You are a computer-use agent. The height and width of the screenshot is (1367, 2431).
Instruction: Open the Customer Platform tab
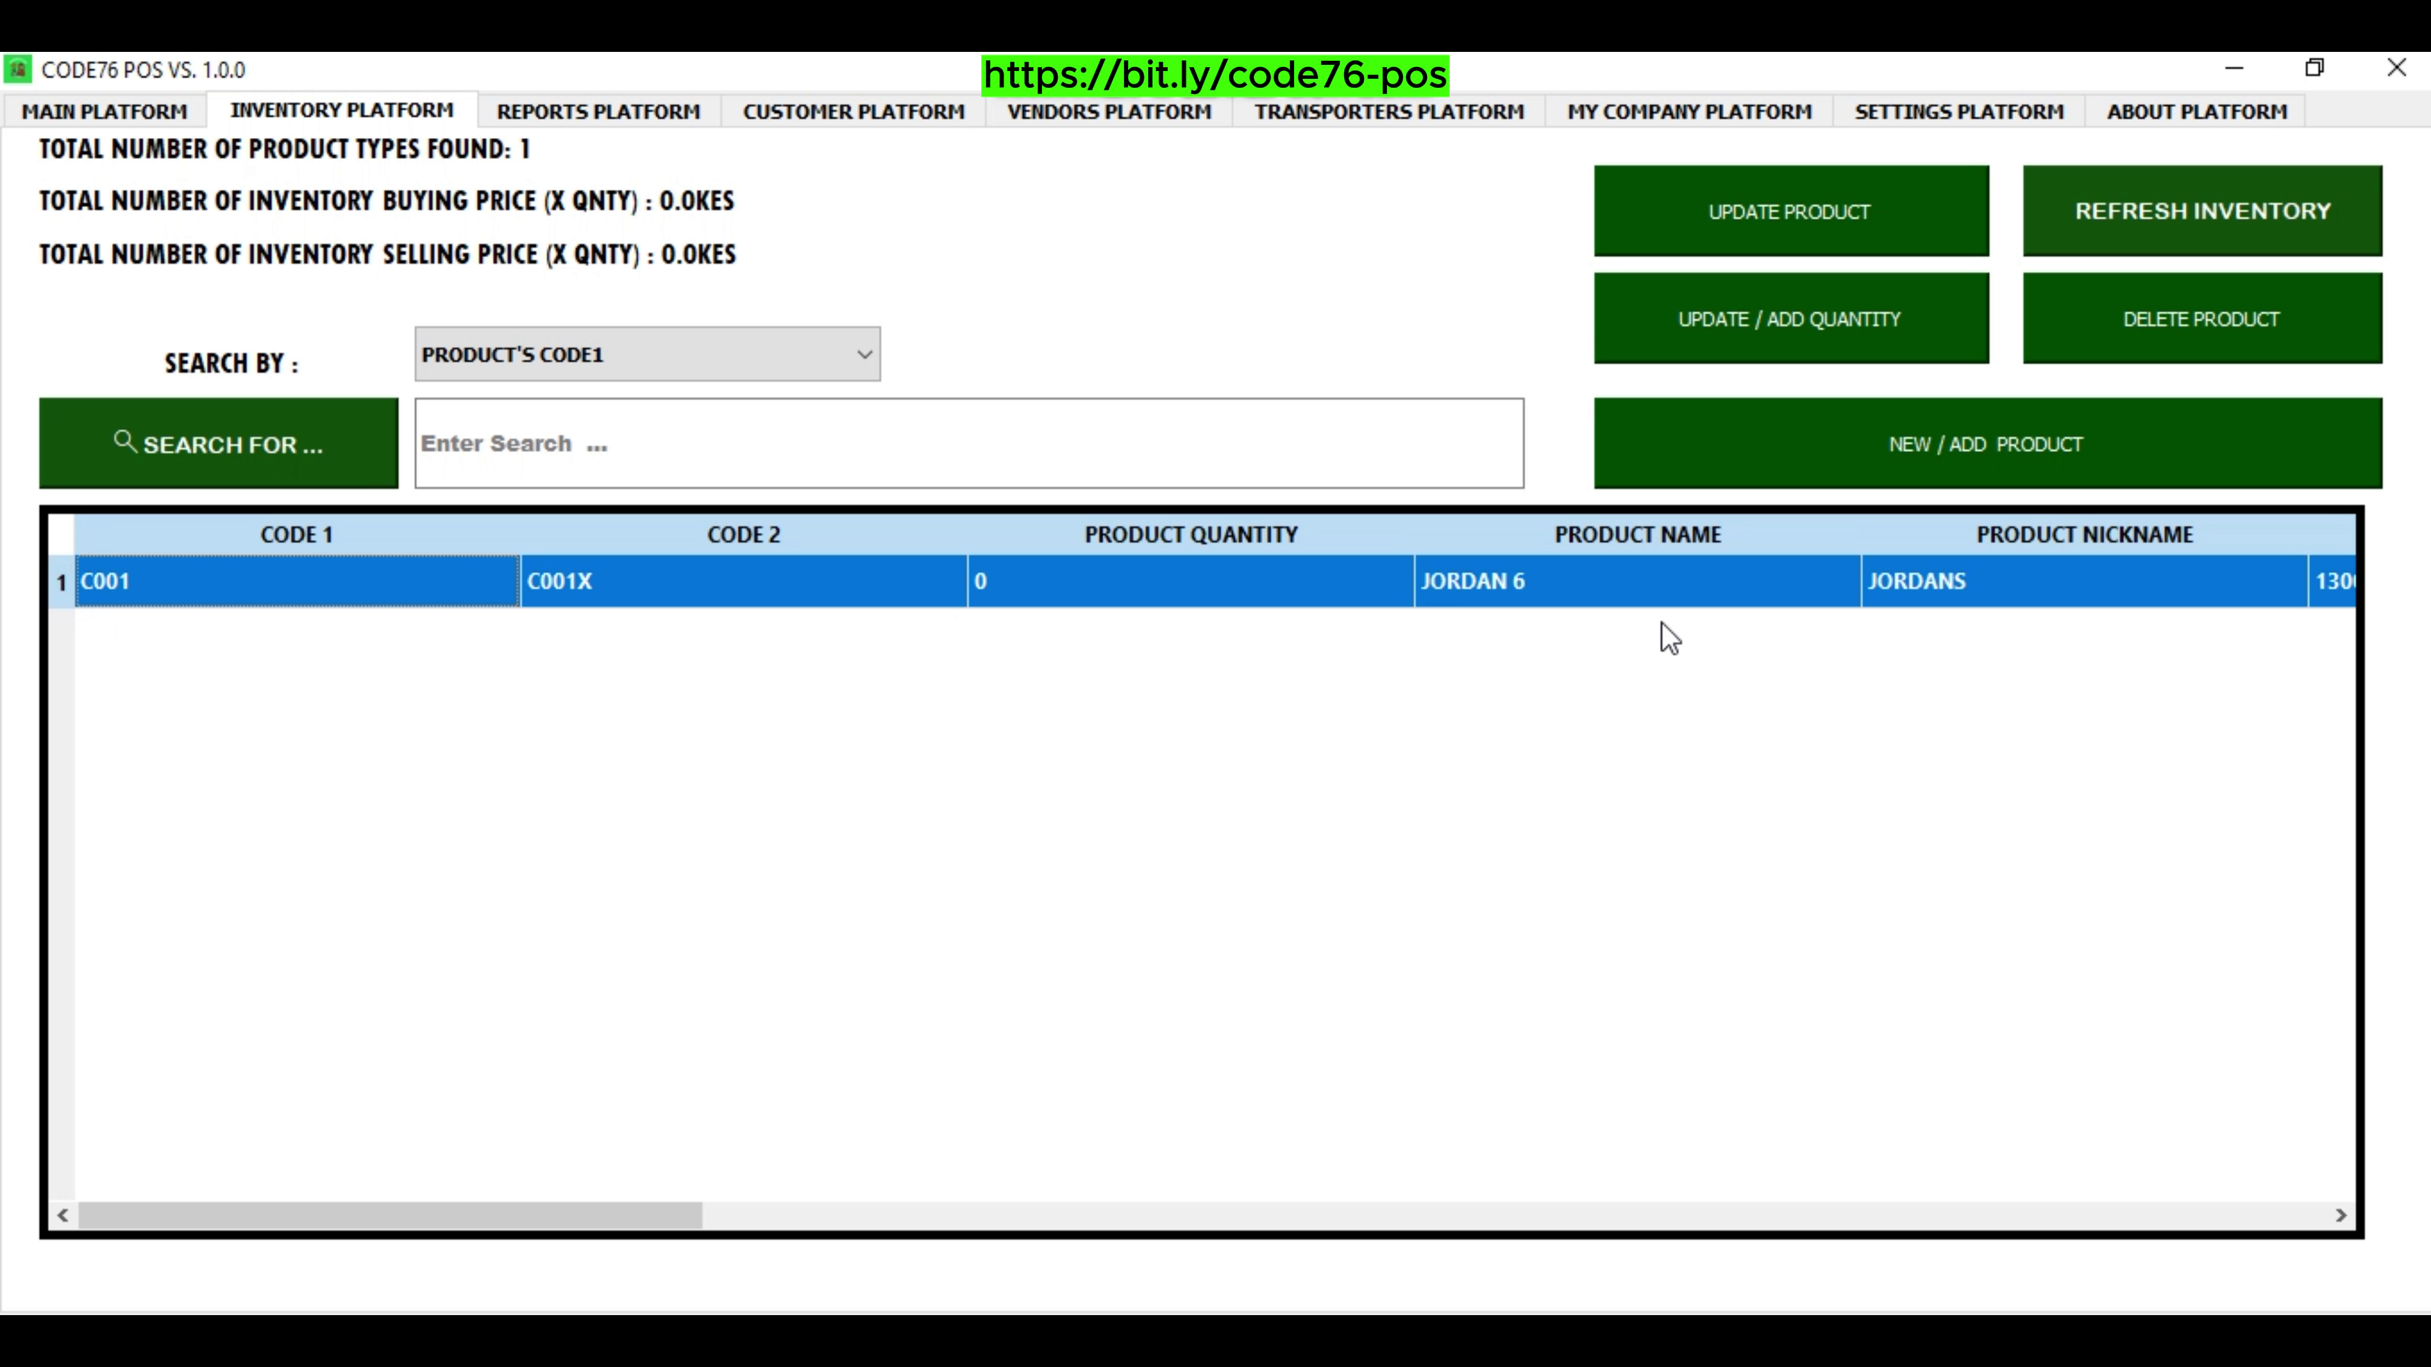coord(853,111)
